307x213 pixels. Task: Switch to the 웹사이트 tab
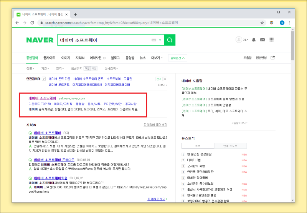click(x=49, y=58)
